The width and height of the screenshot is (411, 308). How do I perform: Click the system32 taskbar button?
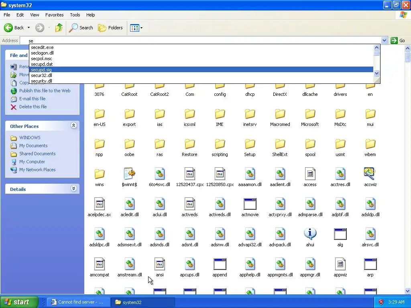(143, 302)
